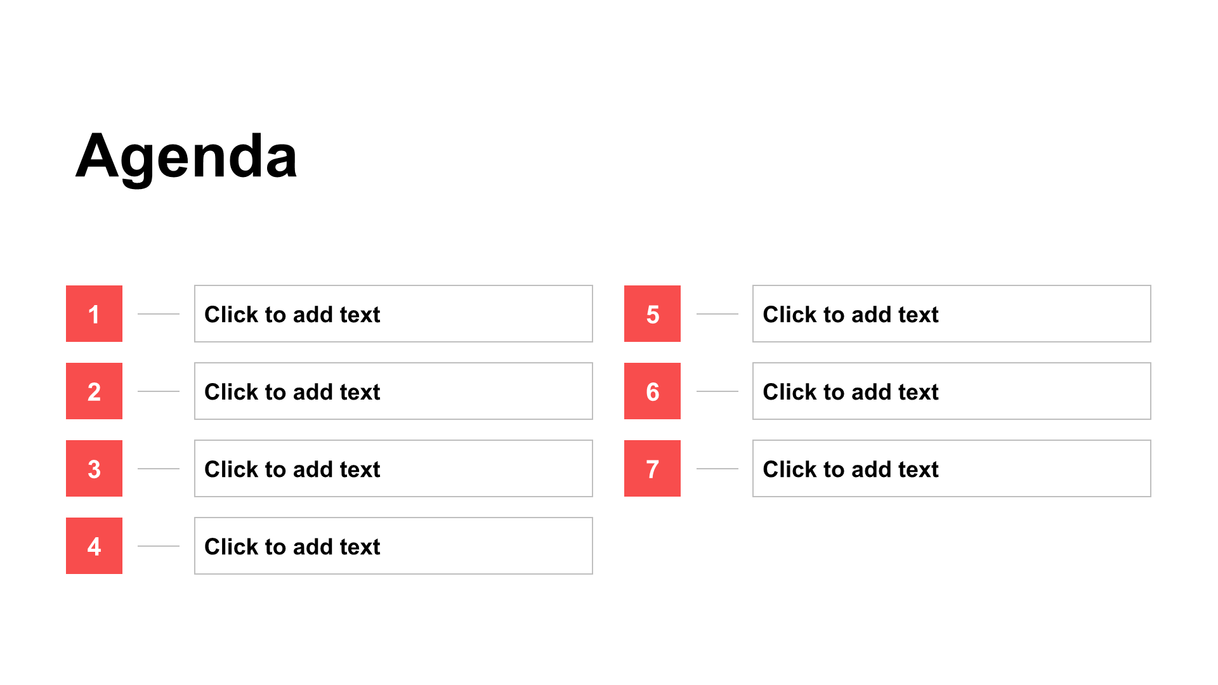This screenshot has height=685, width=1218.
Task: Select the red number 1 box
Action: click(x=94, y=313)
